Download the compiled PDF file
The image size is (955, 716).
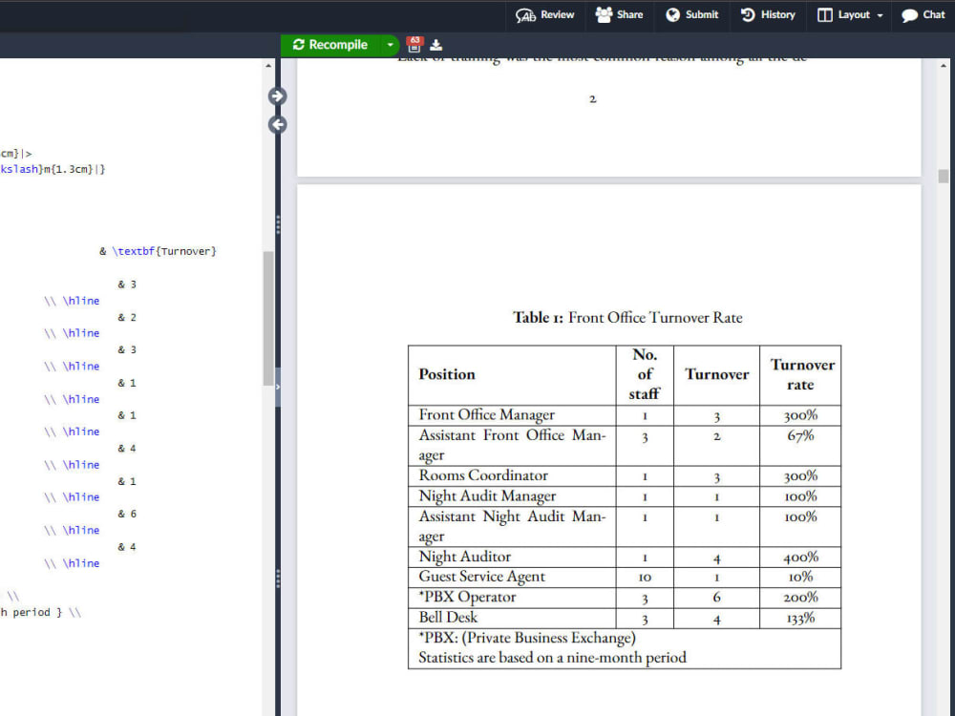(x=435, y=45)
